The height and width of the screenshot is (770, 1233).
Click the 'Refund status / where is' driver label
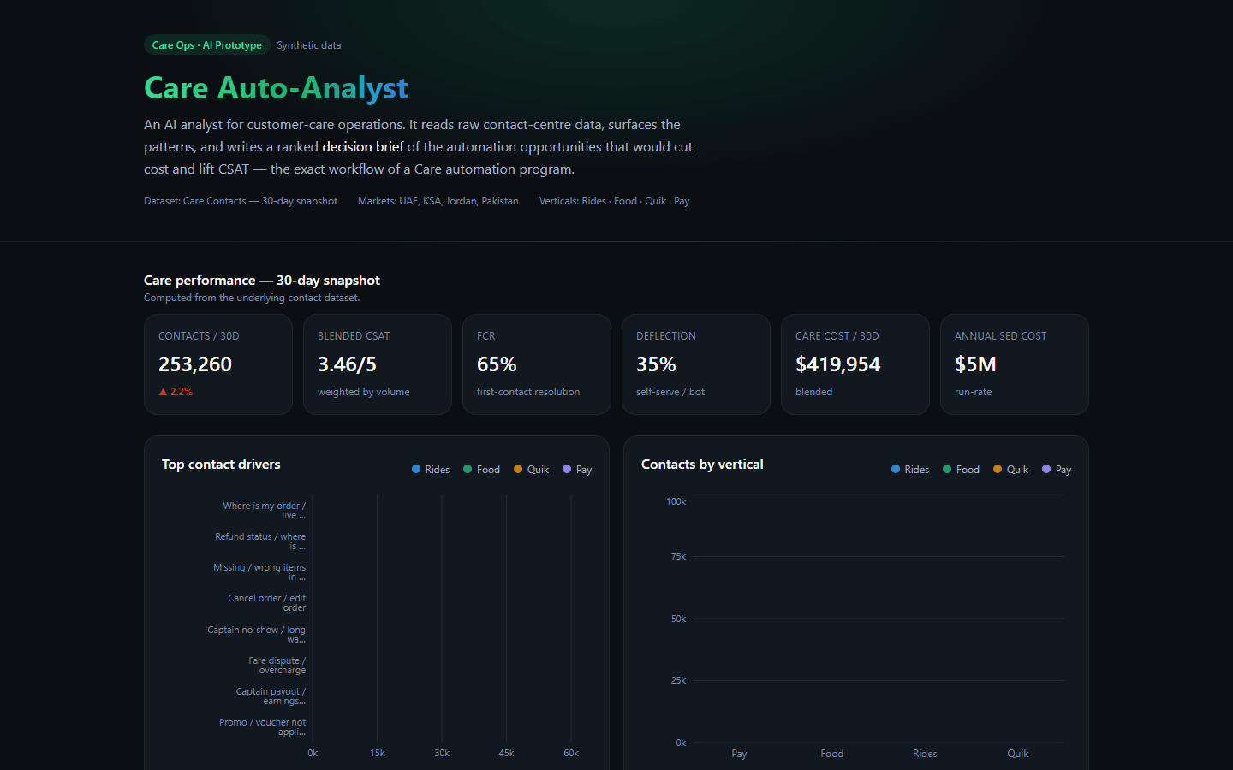(260, 542)
